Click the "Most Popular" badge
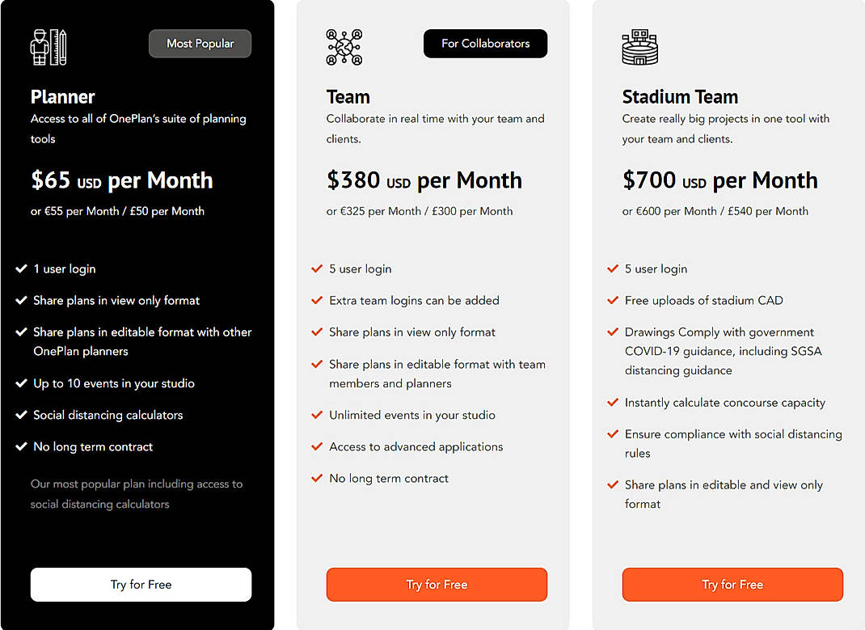This screenshot has height=630, width=865. [x=200, y=43]
